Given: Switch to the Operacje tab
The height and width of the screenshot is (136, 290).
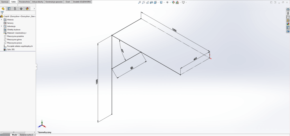Looking at the screenshot, I should (5, 2).
